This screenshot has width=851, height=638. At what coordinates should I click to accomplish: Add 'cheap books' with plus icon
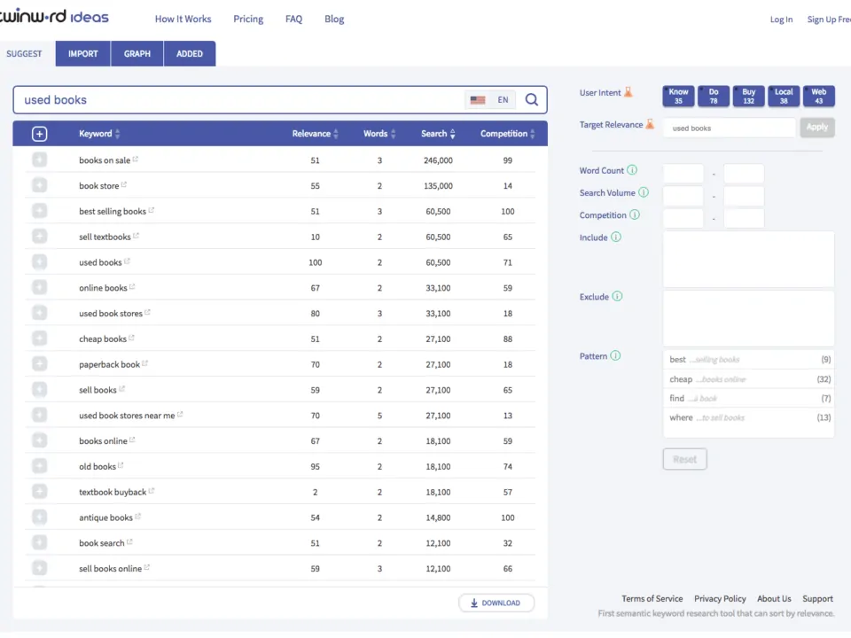coord(39,338)
